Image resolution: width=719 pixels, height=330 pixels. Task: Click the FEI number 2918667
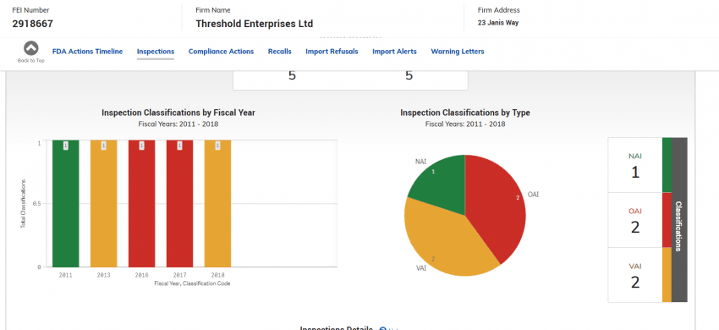click(32, 24)
